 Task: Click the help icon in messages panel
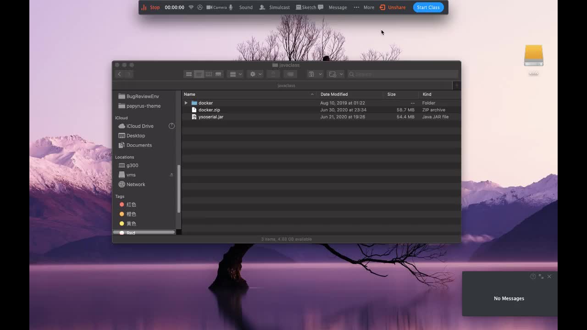click(533, 276)
